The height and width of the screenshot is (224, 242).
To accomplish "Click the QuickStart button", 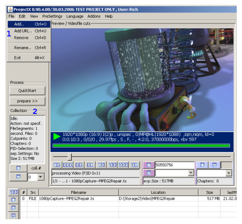I will pos(27,90).
